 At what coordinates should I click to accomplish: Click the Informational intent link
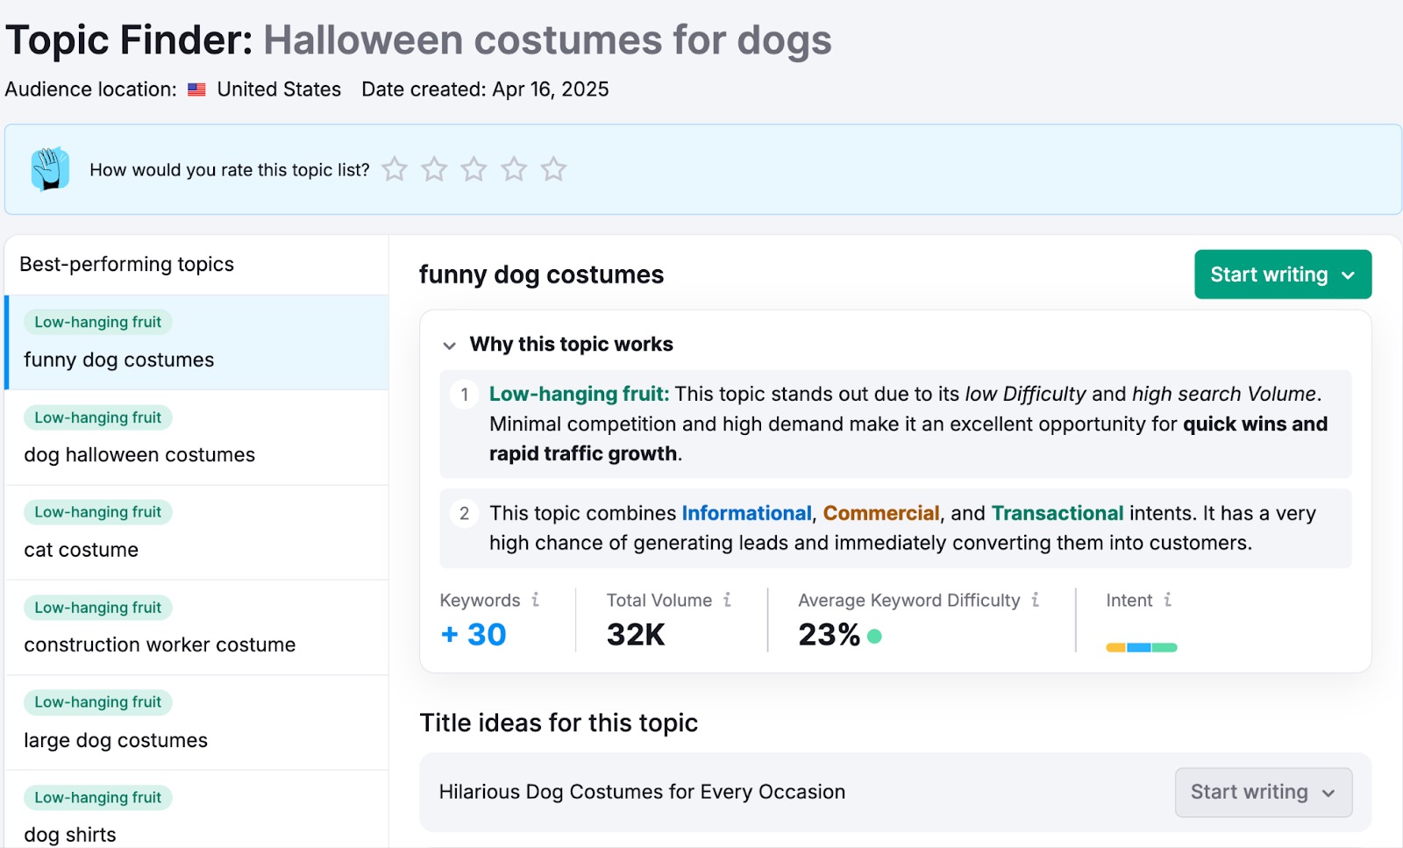click(746, 513)
